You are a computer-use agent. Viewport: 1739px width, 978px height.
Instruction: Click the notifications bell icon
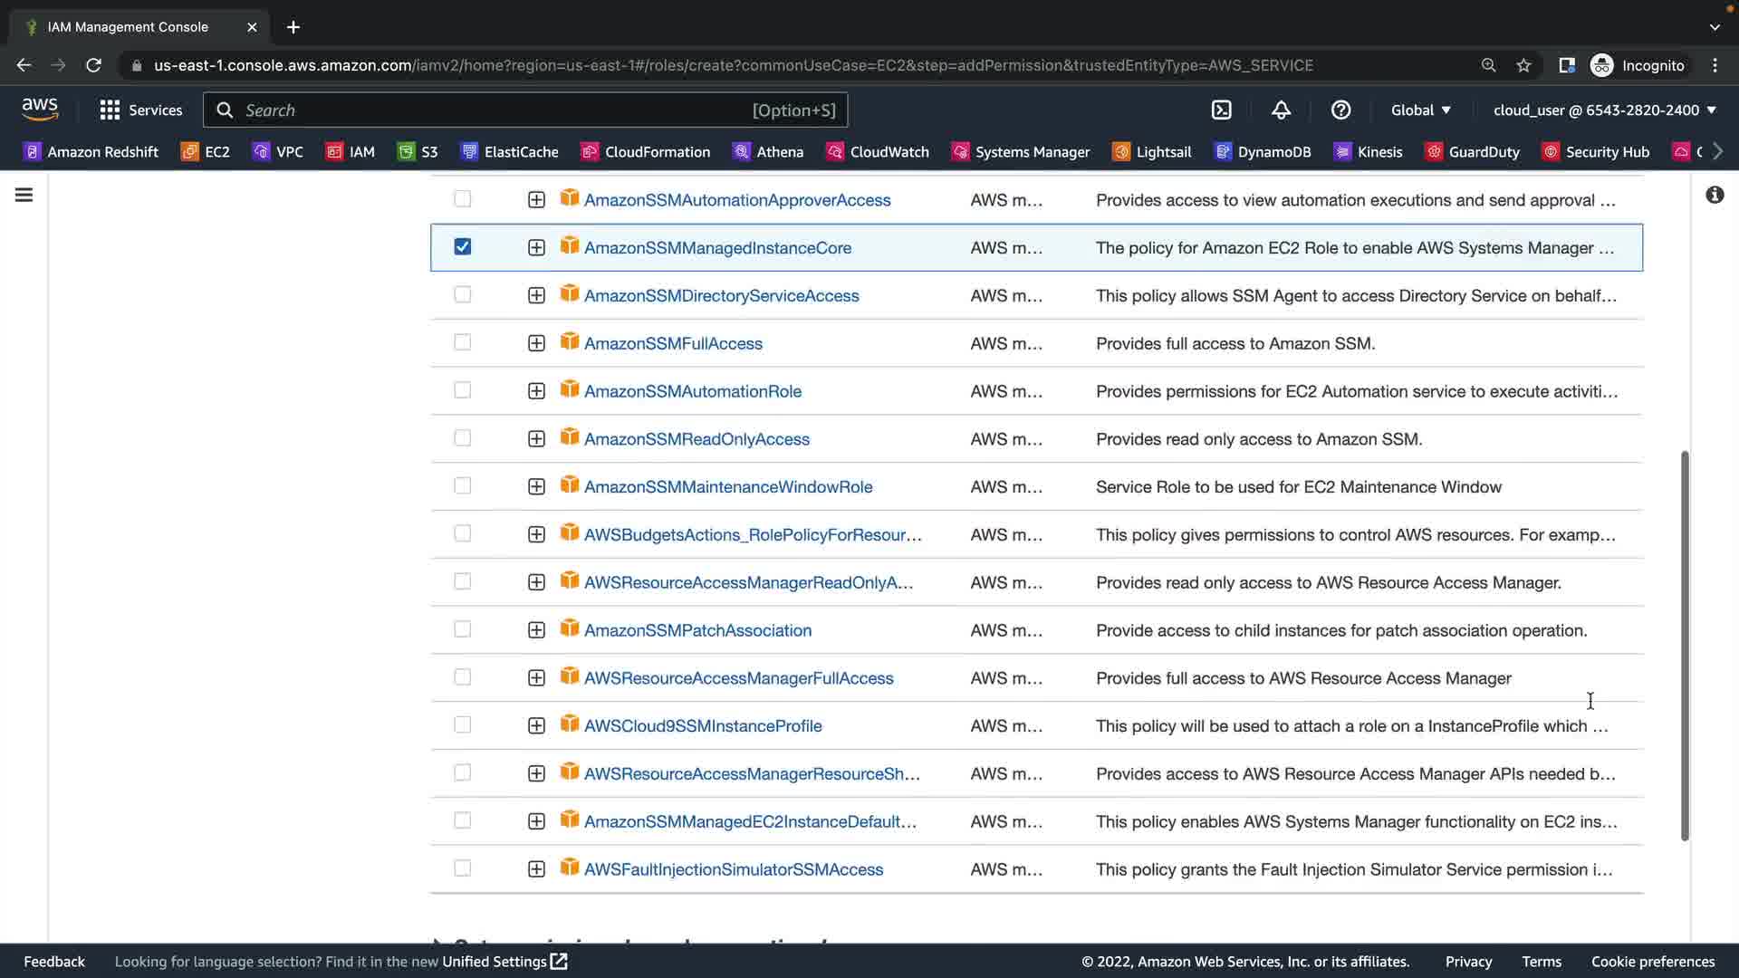coord(1281,110)
